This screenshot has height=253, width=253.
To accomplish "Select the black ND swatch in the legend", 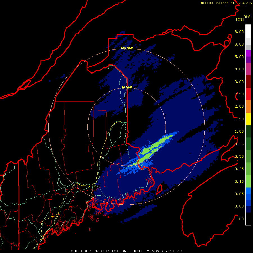I will point(248,219).
